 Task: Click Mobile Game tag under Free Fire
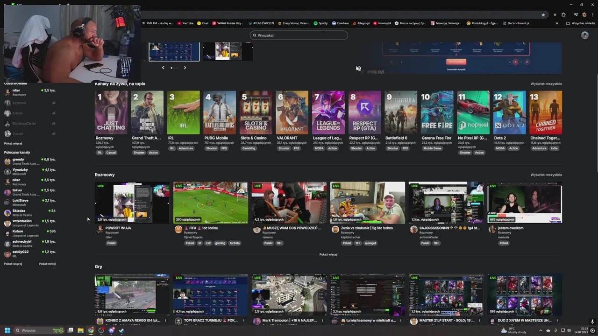point(432,148)
